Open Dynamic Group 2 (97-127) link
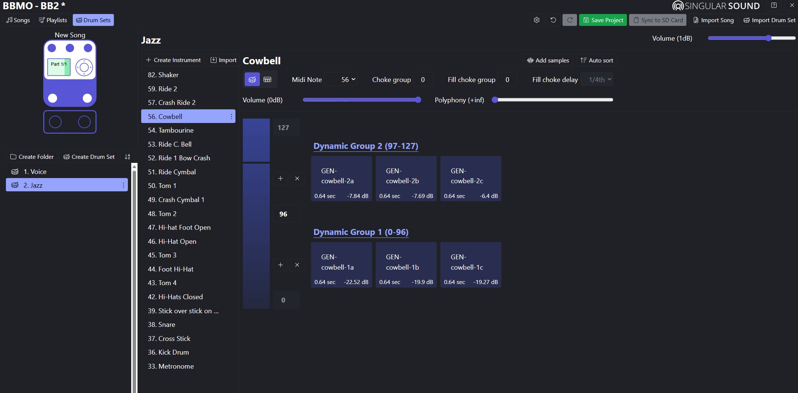This screenshot has width=798, height=393. tap(366, 146)
